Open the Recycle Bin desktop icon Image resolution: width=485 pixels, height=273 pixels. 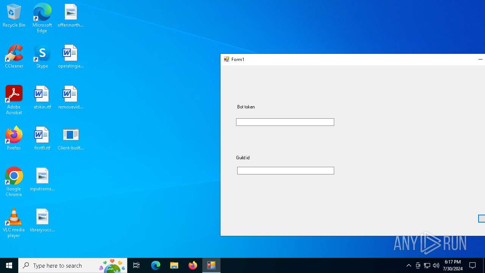(14, 16)
